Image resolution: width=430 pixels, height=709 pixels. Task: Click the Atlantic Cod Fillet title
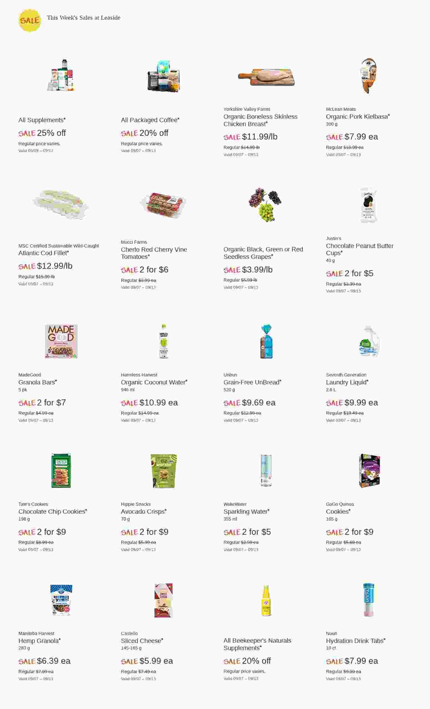coord(43,253)
